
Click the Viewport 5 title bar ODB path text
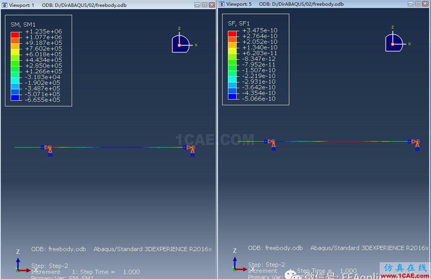coord(301,4)
